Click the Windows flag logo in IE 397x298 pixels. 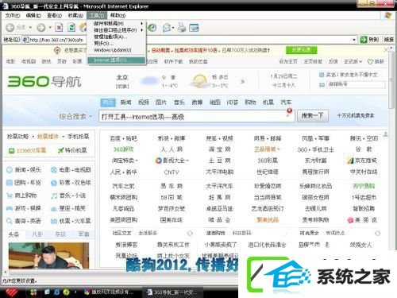coord(388,15)
